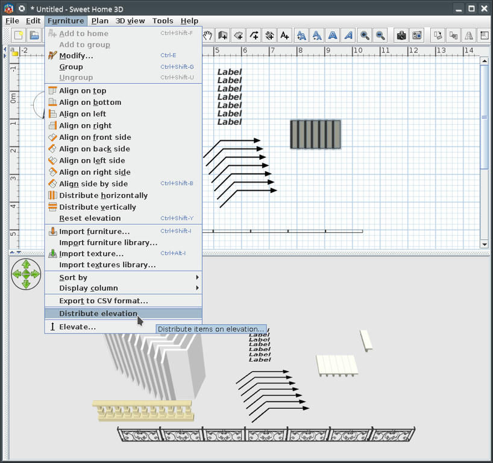The height and width of the screenshot is (463, 493).
Task: Select the Create polylines tool
Action: point(254,35)
